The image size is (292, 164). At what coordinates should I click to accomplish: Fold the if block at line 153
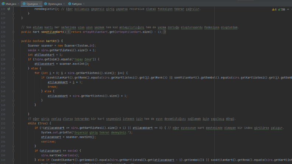click(13, 128)
